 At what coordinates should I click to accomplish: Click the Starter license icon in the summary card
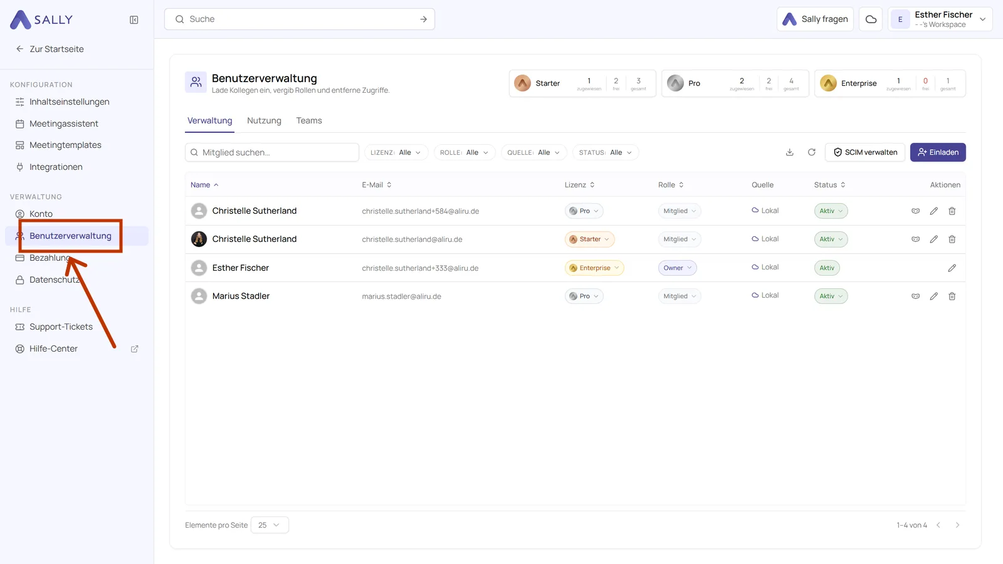[x=522, y=83]
